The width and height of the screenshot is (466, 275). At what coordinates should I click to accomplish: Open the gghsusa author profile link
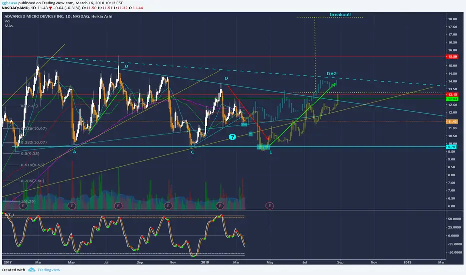[x=9, y=3]
